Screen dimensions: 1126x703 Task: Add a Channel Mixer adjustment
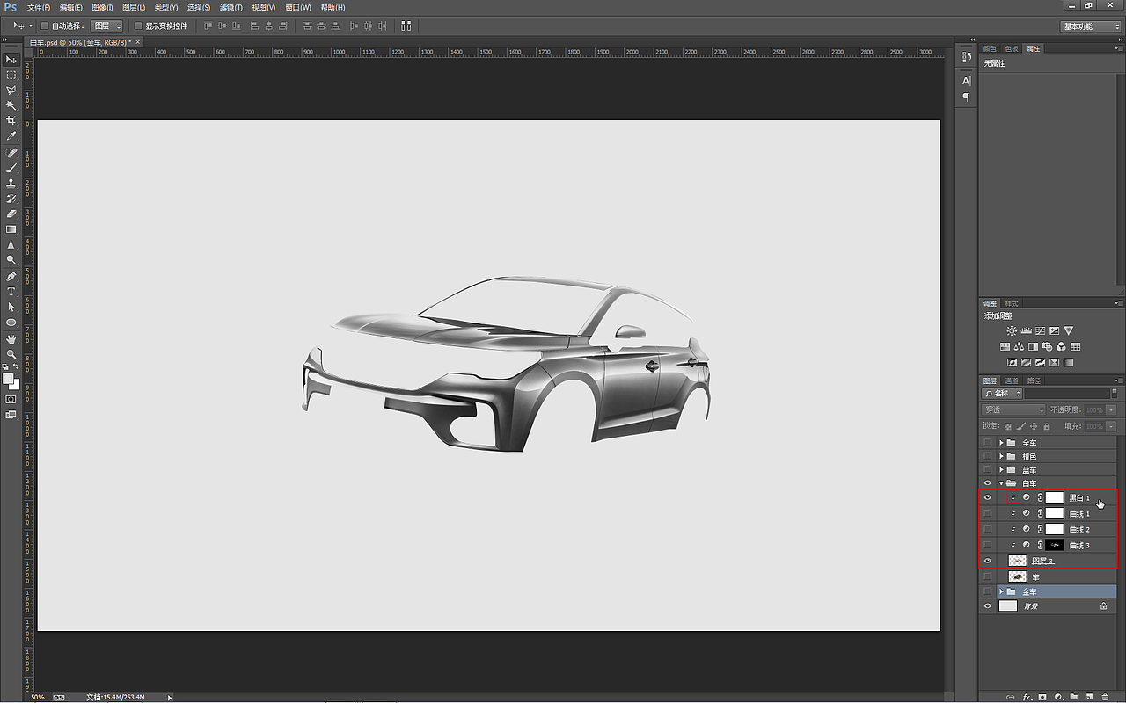click(x=1061, y=346)
